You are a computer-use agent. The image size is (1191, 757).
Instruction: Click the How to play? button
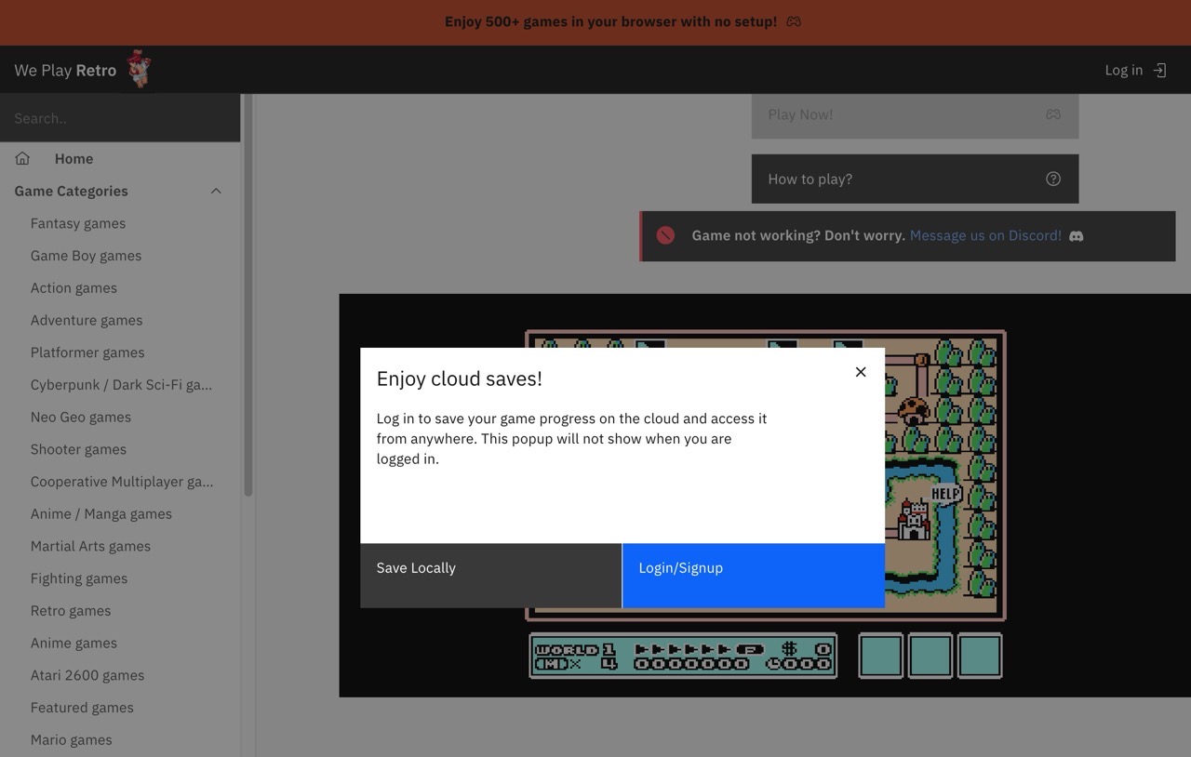915,179
